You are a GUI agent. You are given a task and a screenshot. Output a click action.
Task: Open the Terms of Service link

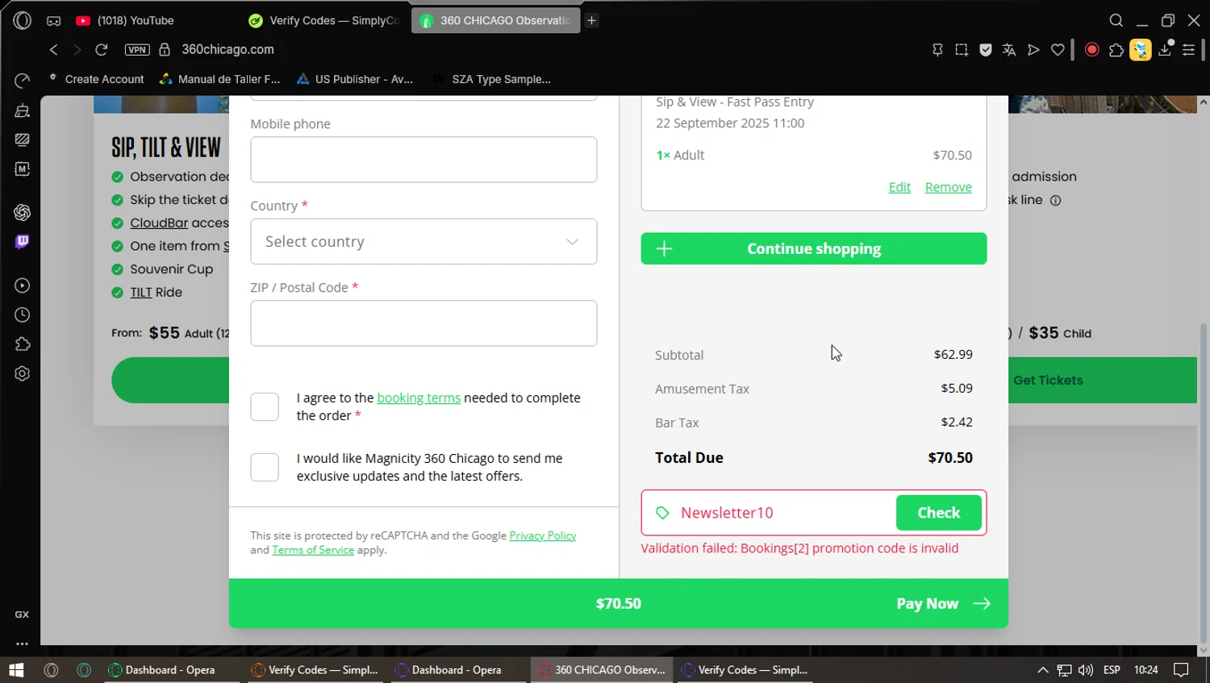pyautogui.click(x=313, y=551)
